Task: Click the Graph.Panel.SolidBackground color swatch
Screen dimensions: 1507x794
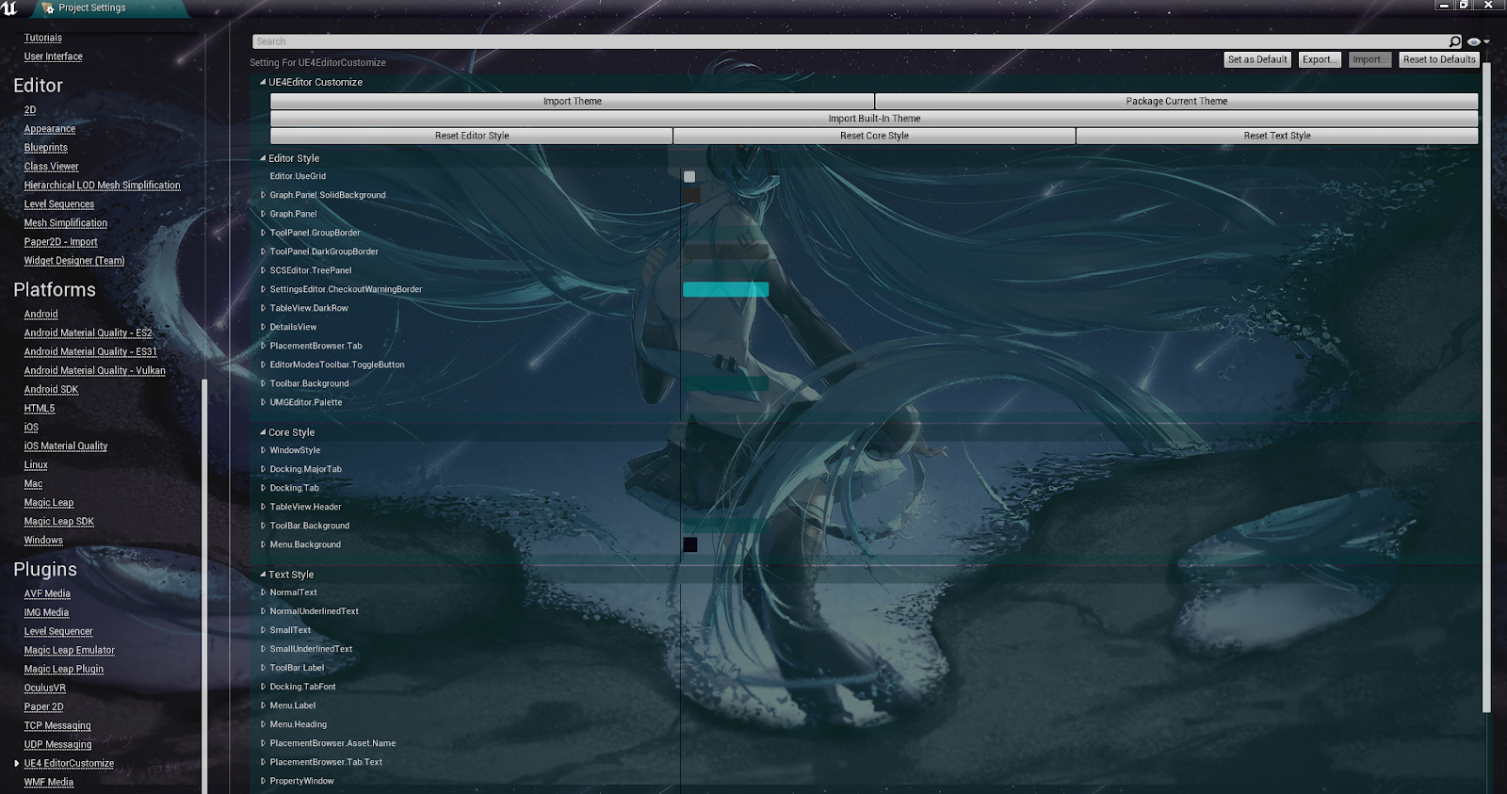Action: pyautogui.click(x=691, y=195)
